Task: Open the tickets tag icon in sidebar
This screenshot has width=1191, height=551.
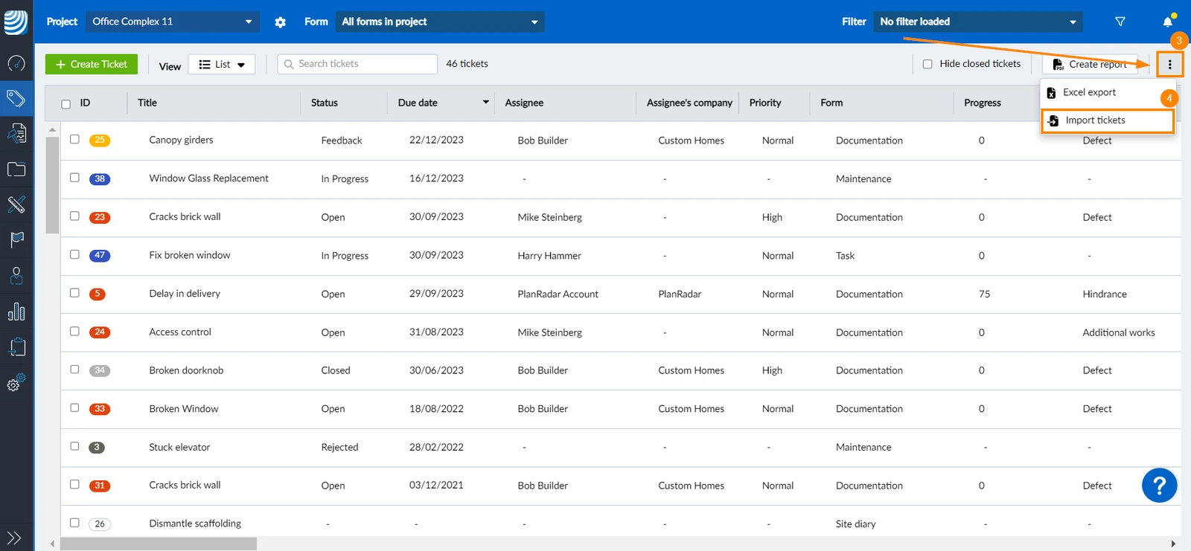Action: (16, 98)
